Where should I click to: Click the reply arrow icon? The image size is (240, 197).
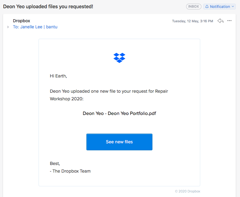coord(220,21)
